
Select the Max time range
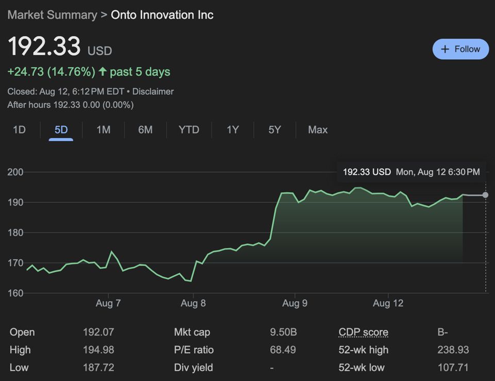point(318,130)
